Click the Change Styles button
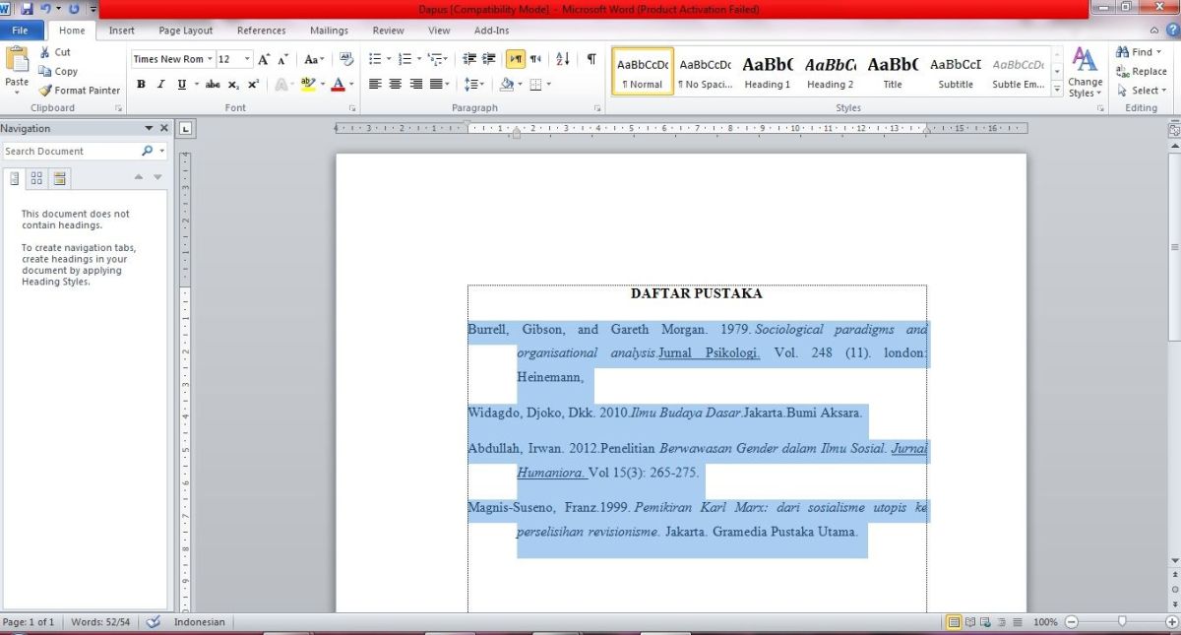This screenshot has width=1181, height=635. [1085, 72]
